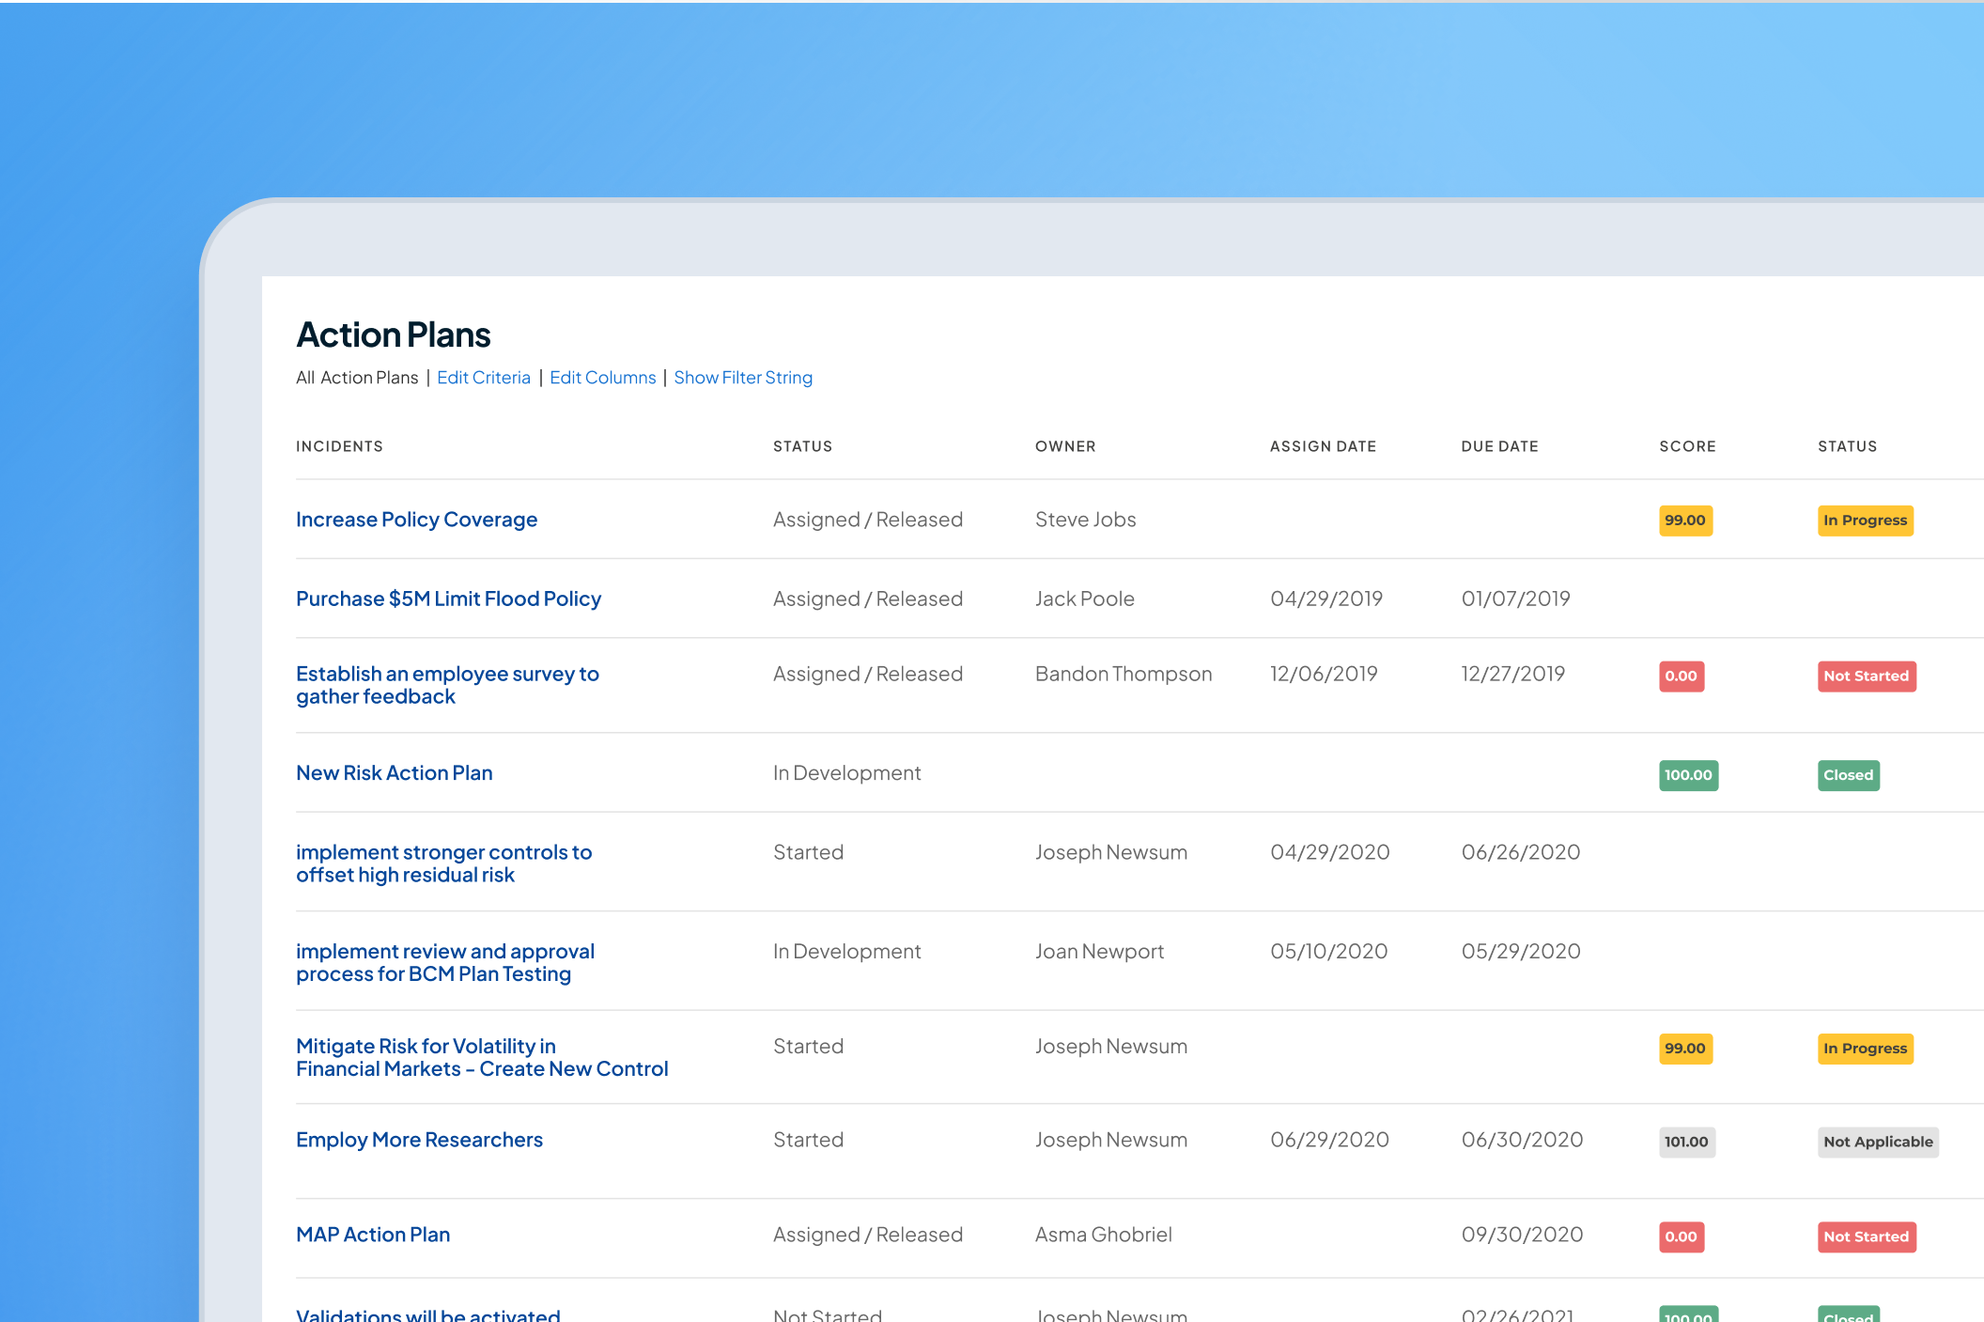Open Purchase $5M Limit Flood Policy
1984x1322 pixels.
tap(448, 599)
